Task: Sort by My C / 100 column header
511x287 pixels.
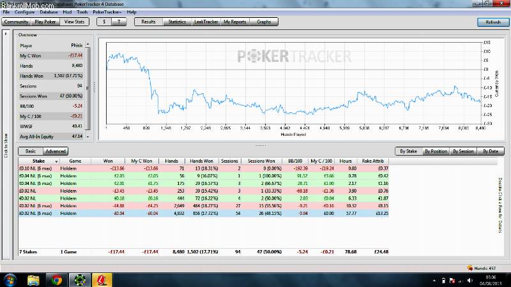Action: click(321, 161)
